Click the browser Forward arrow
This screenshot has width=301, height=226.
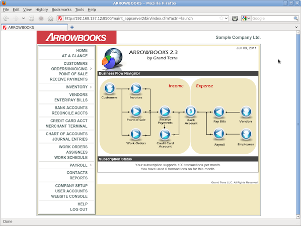(x=16, y=19)
